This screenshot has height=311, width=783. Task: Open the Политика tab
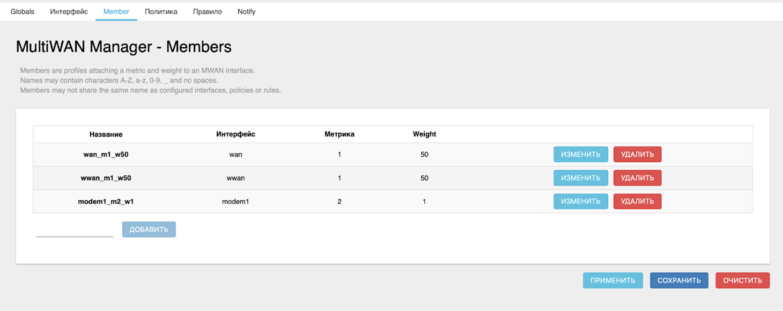tap(161, 12)
